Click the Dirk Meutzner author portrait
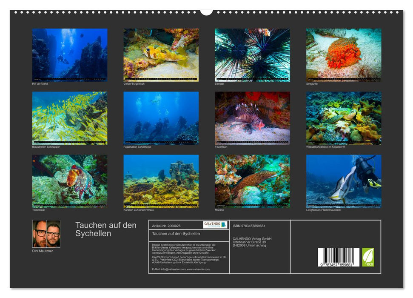413x298 pixels. point(46,234)
